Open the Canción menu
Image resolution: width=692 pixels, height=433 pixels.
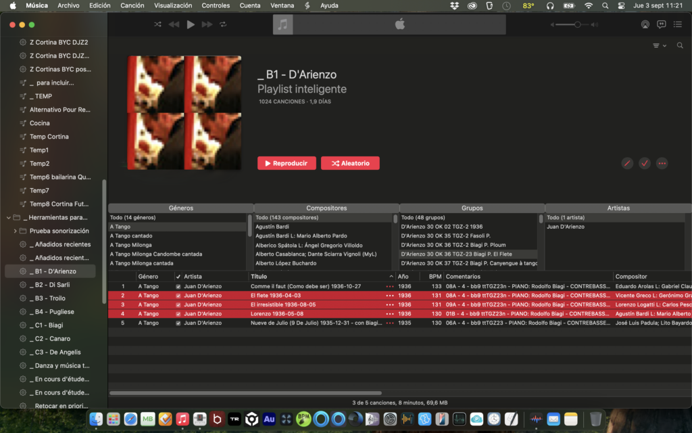[132, 5]
